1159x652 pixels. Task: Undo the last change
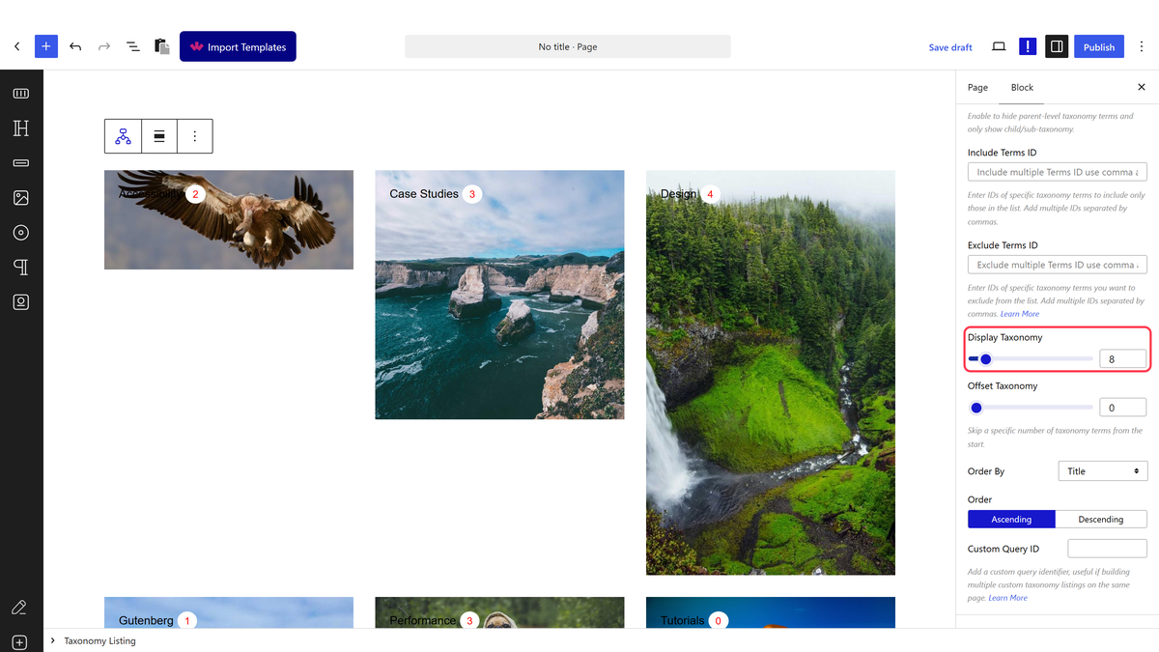coord(75,46)
